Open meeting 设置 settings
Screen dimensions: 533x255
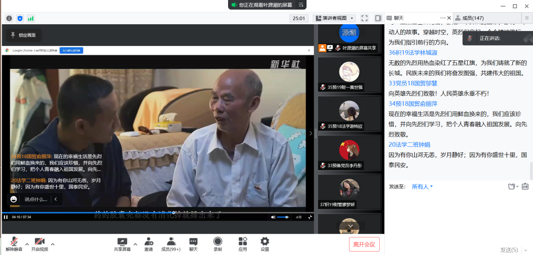[265, 244]
